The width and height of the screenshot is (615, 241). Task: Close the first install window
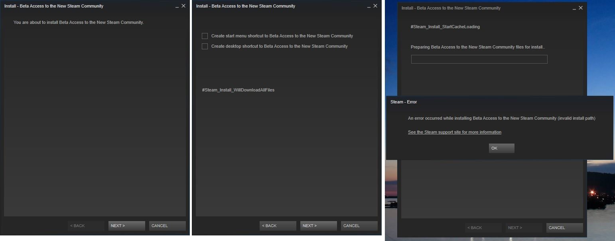(x=183, y=6)
